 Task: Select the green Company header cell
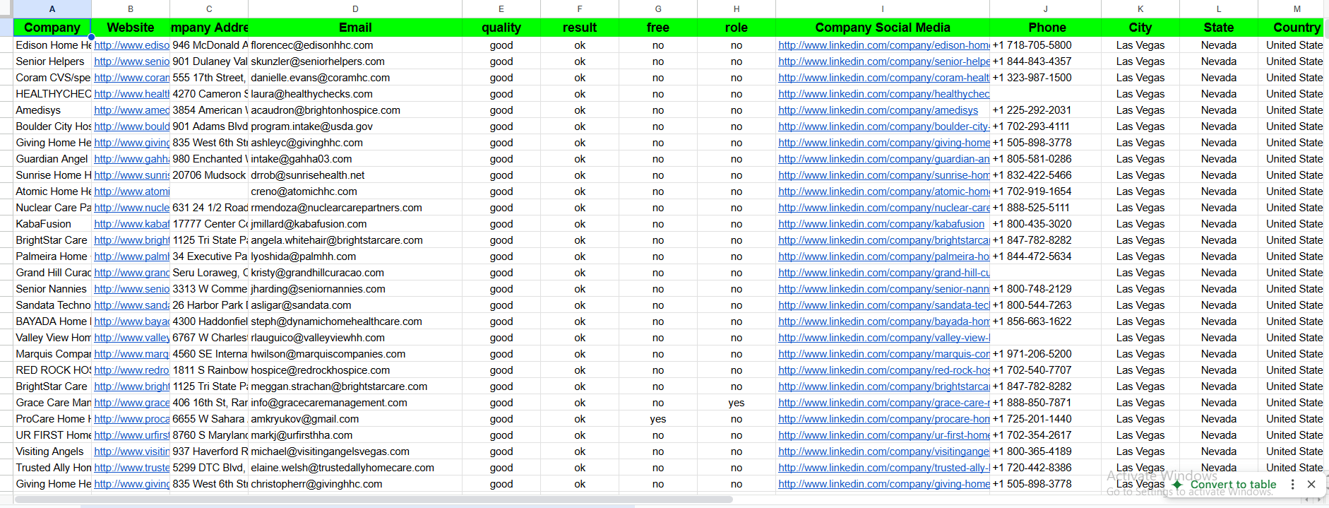point(52,28)
